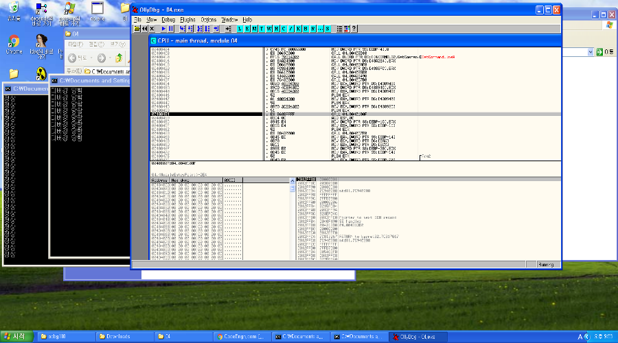Click the Execute till return icon

click(216, 29)
